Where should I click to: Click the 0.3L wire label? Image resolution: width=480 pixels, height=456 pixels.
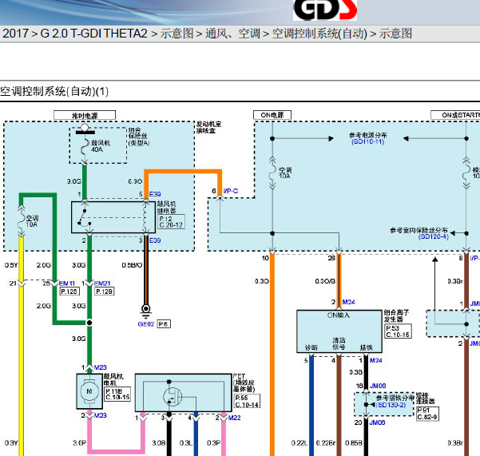[x=186, y=443]
